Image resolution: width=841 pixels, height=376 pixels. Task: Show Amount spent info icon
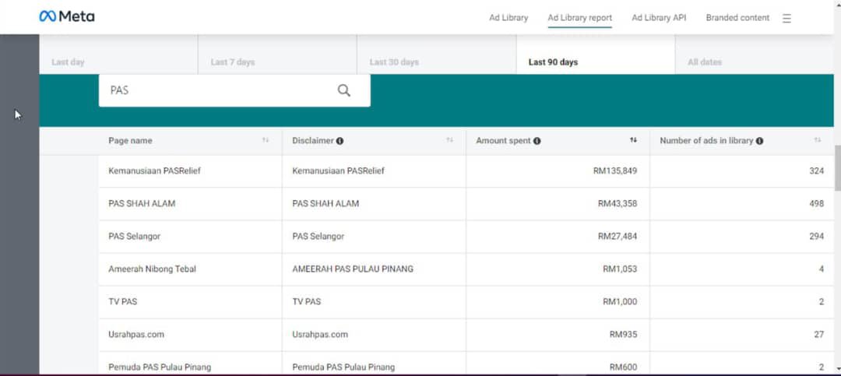click(x=537, y=141)
